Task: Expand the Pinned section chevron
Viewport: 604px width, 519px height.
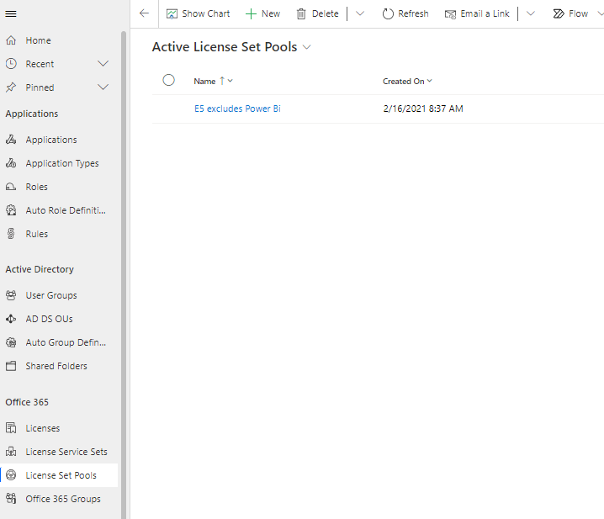Action: click(x=103, y=87)
